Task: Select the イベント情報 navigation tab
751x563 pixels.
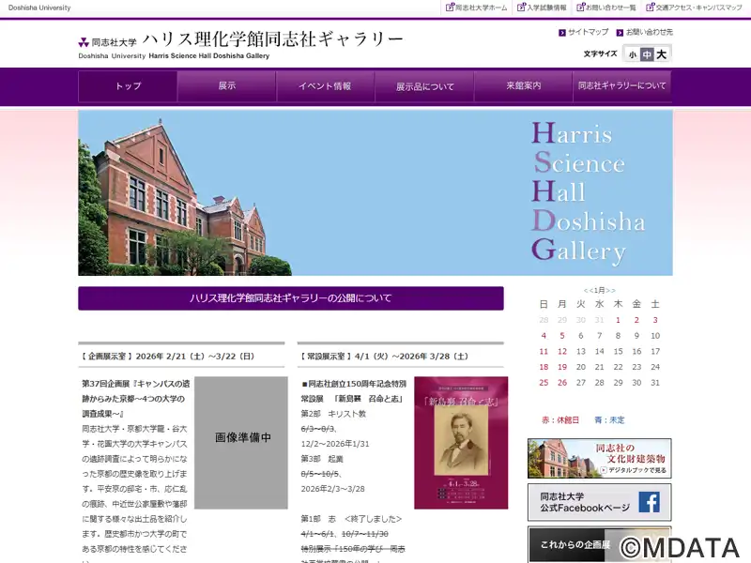Action: 325,86
